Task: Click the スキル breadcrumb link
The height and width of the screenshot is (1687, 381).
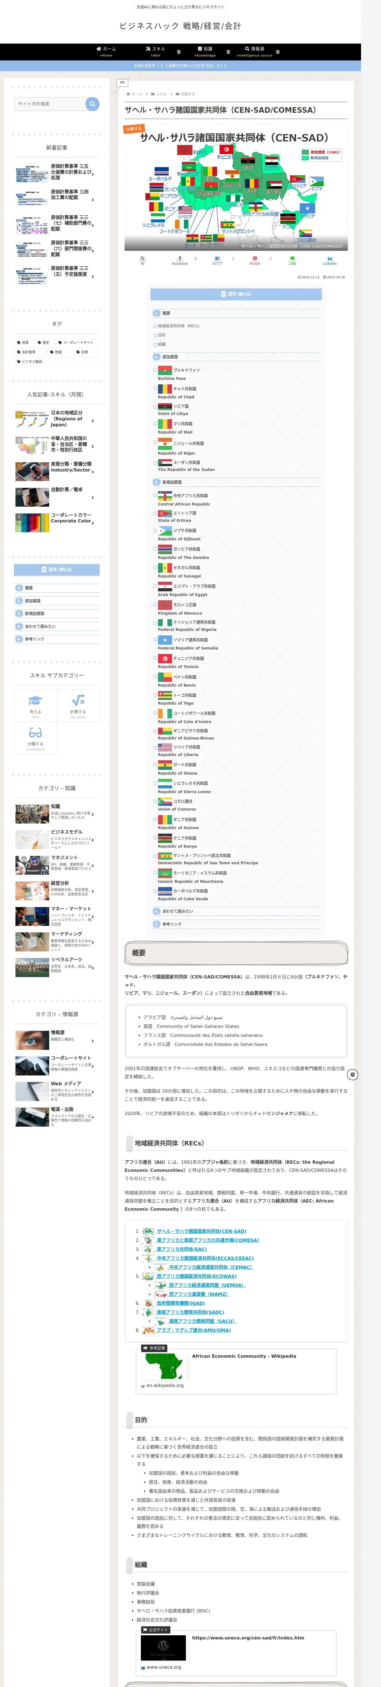Action: (161, 94)
